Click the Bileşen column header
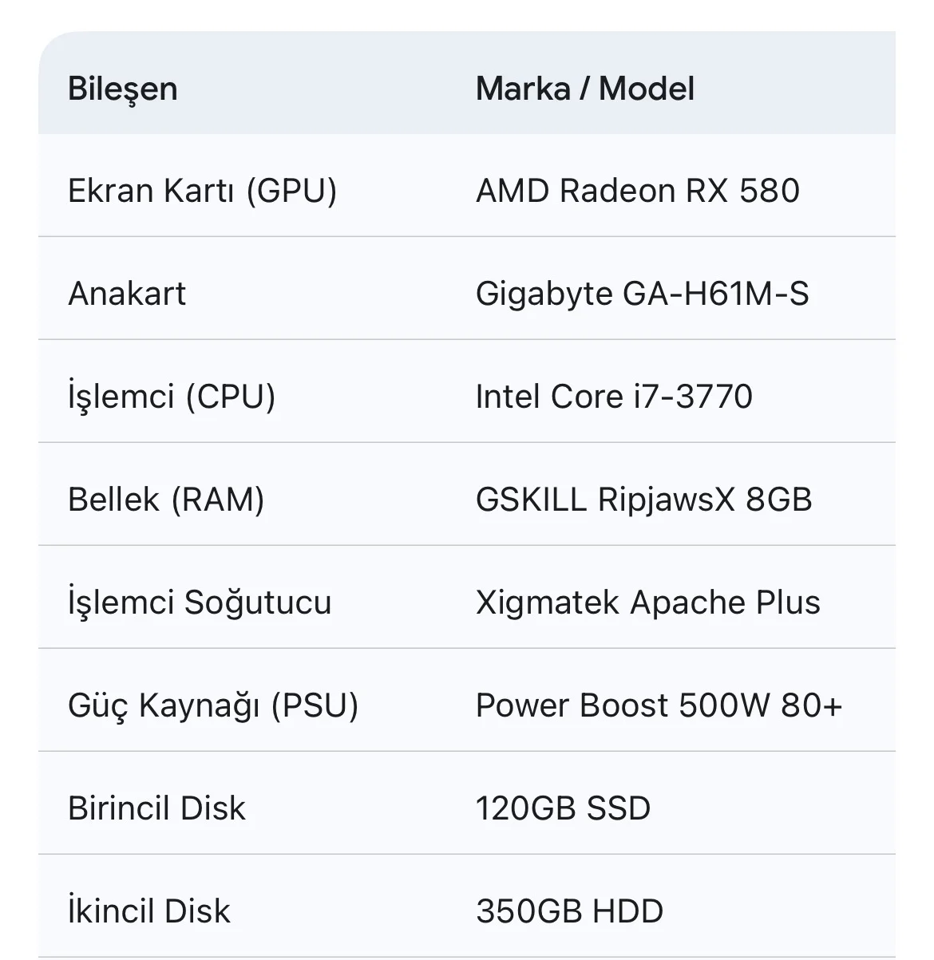Viewport: 934px width, 960px height. (x=123, y=89)
